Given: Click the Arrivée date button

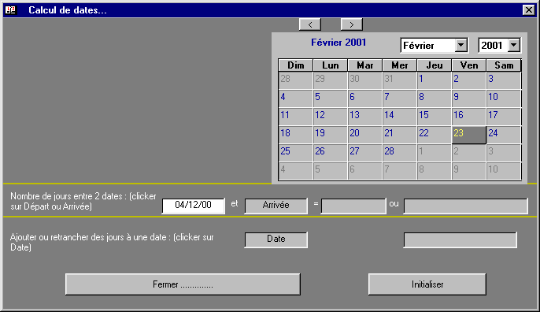Looking at the screenshot, I should tap(276, 206).
